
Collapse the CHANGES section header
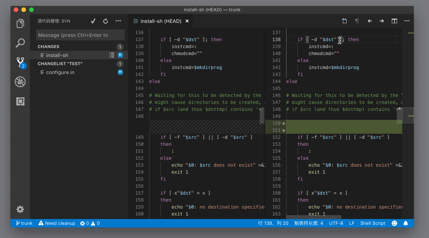49,47
